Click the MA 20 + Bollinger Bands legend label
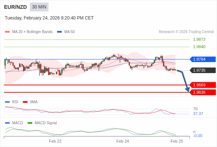Image resolution: width=217 pixels, height=147 pixels. (x=32, y=32)
